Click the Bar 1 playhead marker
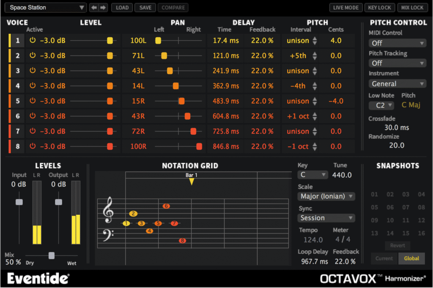 pos(191,181)
